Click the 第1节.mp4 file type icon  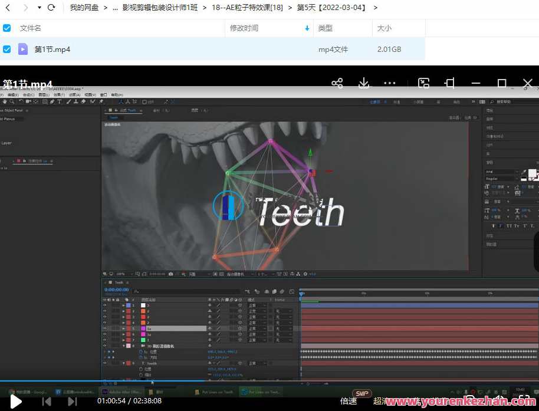point(23,49)
